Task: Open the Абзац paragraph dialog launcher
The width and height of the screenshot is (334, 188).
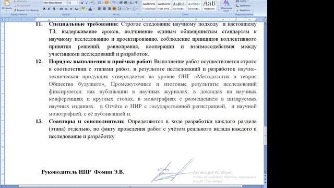Action: [138, 15]
